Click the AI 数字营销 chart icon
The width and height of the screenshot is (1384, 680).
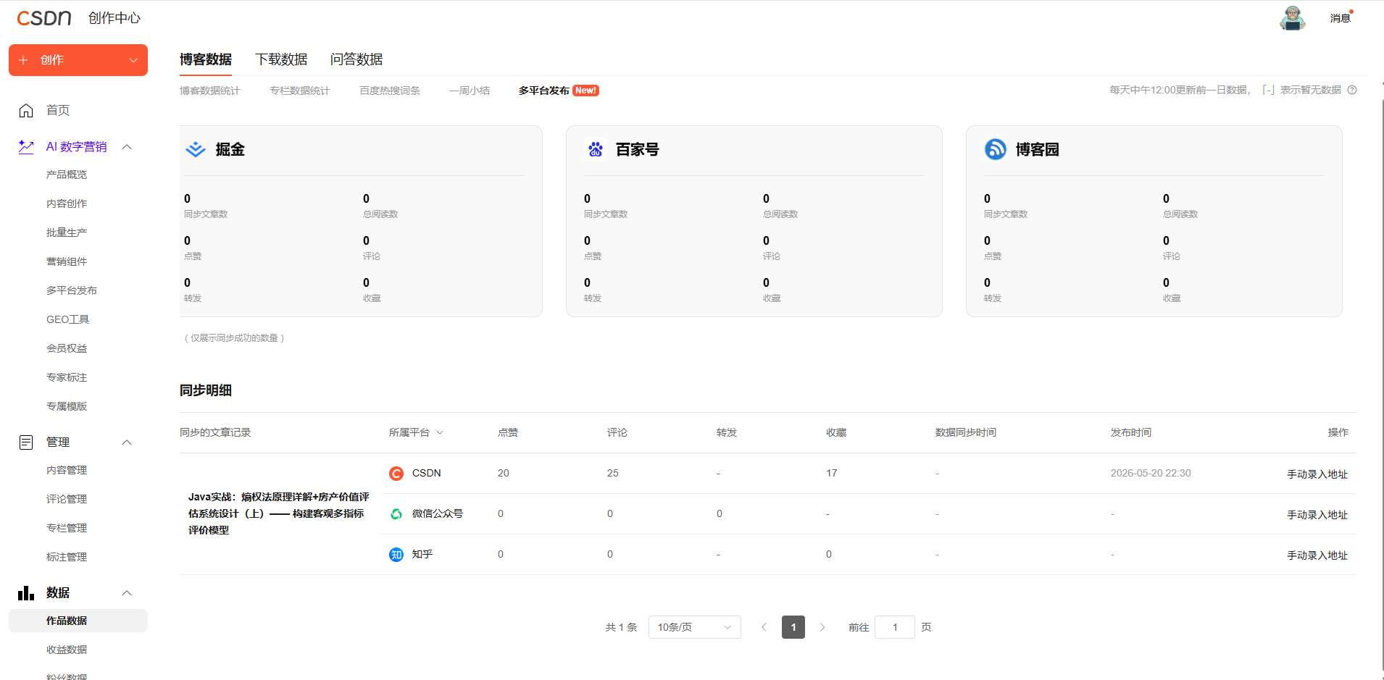pos(26,147)
